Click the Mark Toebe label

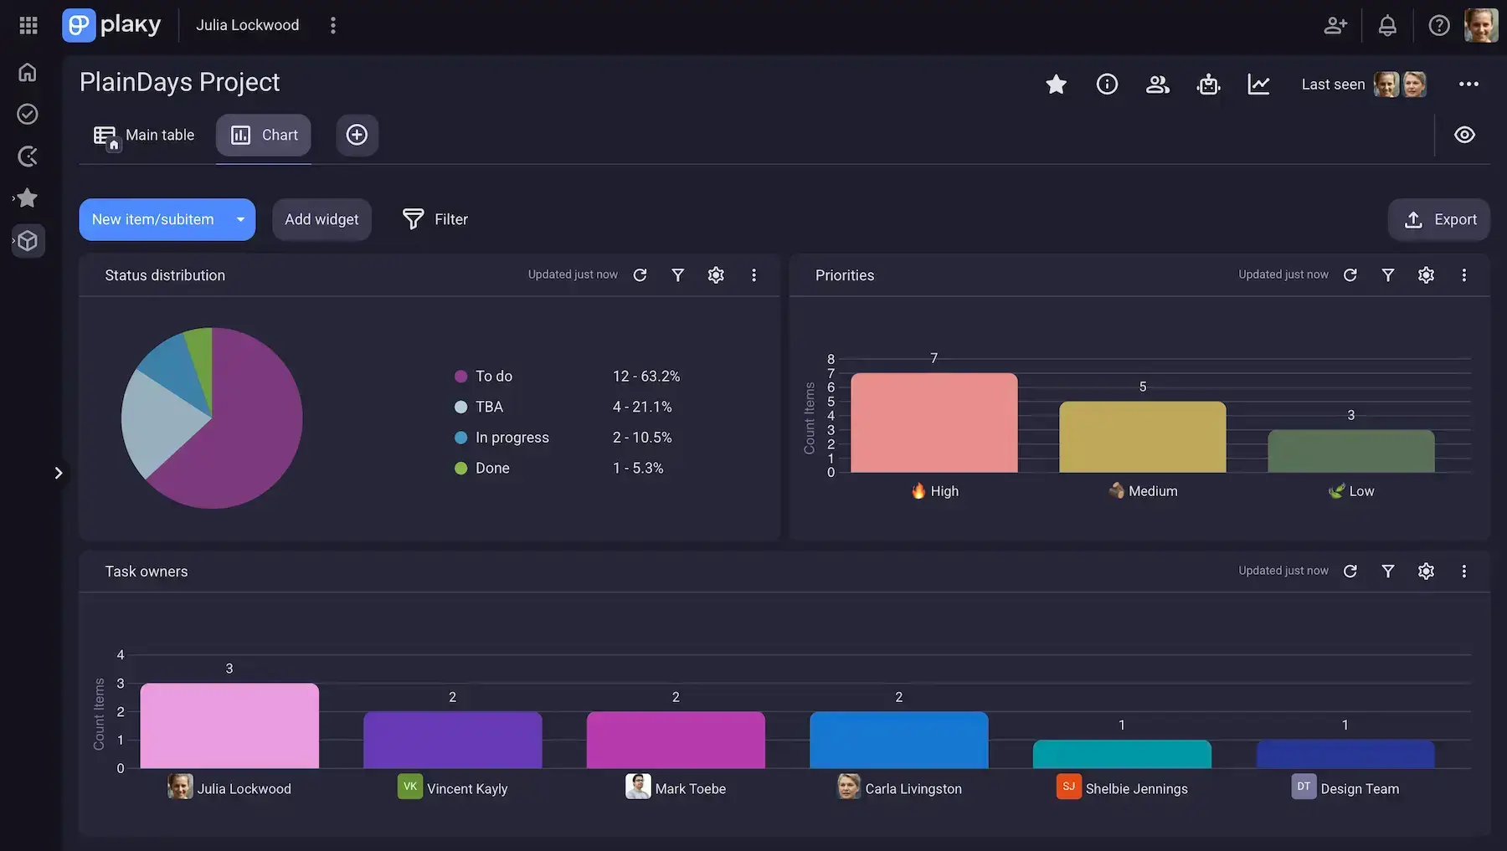(x=676, y=788)
